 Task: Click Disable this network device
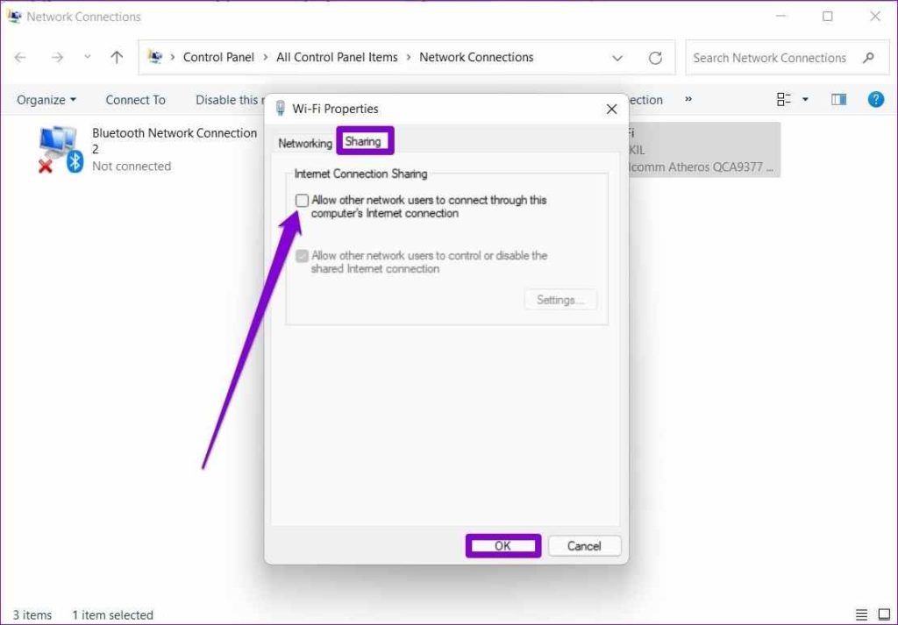(229, 100)
